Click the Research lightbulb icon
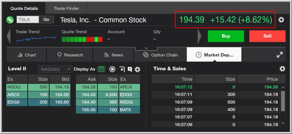The image size is (292, 134). click(59, 55)
